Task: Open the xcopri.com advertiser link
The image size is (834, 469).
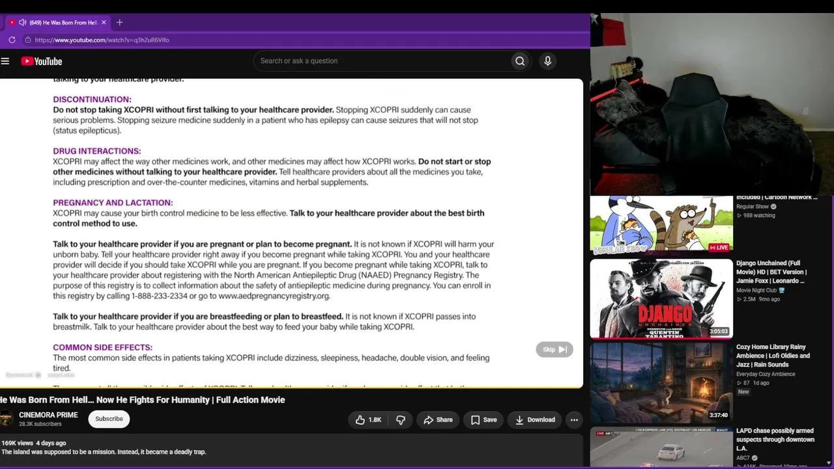Action: click(61, 375)
